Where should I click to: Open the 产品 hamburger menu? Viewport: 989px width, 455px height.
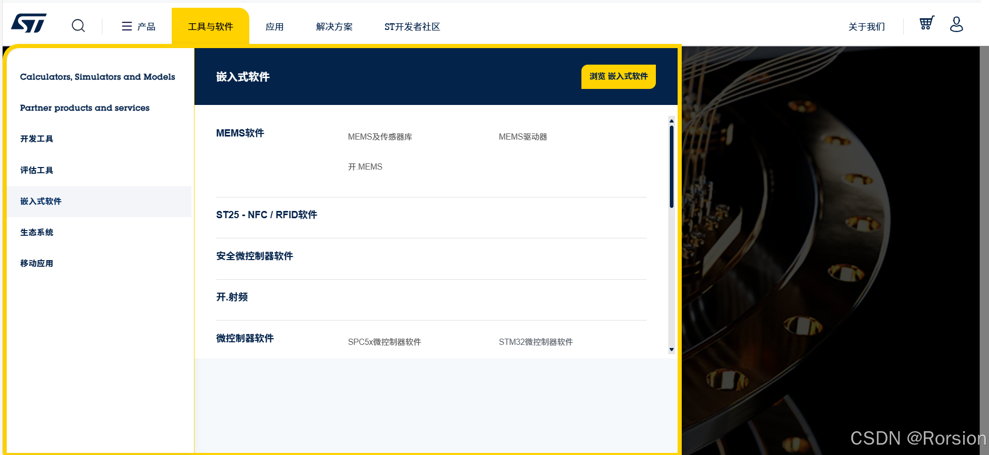138,26
